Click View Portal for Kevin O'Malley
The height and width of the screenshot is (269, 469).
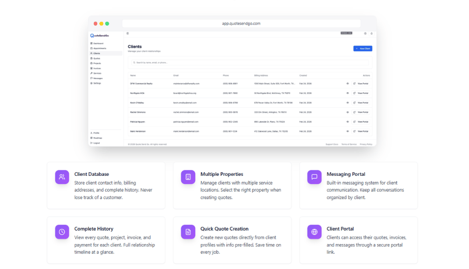tap(361, 103)
